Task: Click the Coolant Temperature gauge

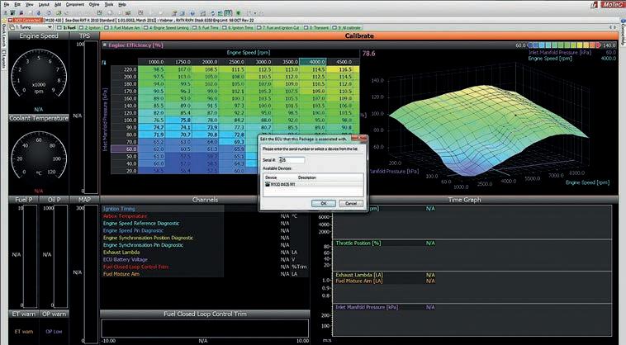Action: (39, 155)
